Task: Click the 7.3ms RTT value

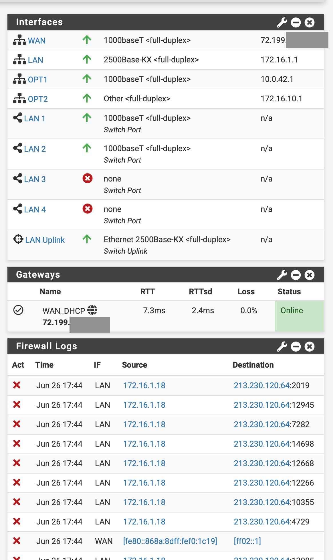Action: tap(154, 310)
